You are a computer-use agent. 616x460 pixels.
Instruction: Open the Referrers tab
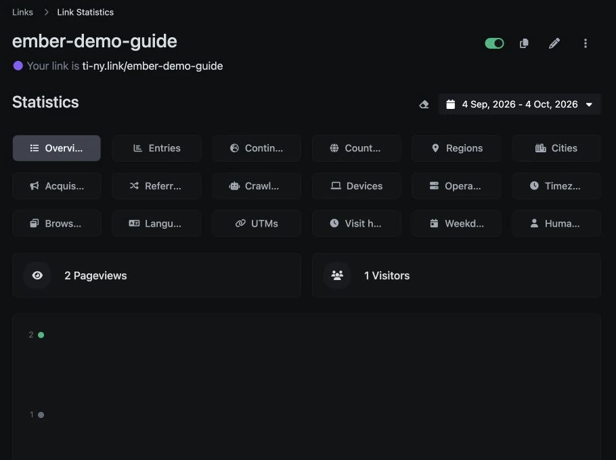click(157, 185)
